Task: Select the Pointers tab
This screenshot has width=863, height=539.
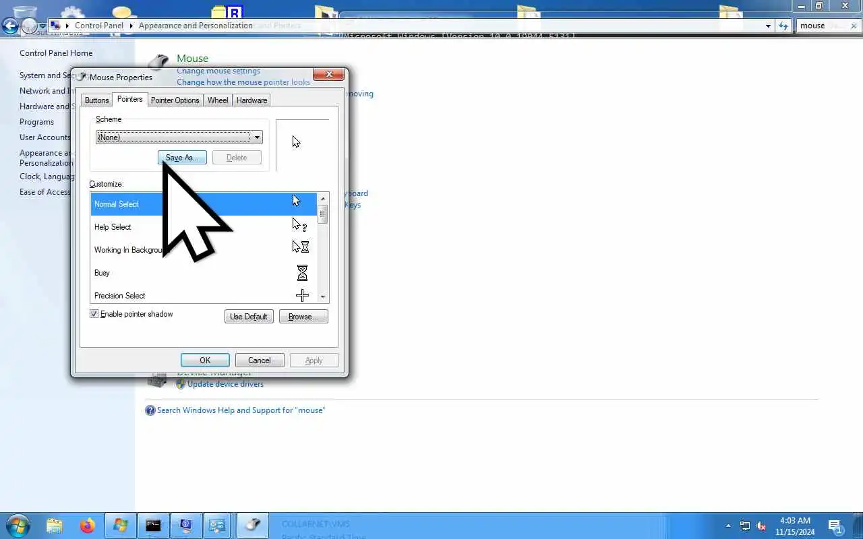Action: tap(129, 99)
